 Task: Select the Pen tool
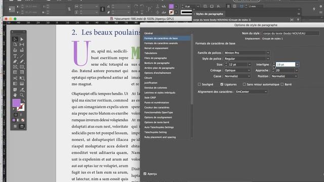pos(15,62)
